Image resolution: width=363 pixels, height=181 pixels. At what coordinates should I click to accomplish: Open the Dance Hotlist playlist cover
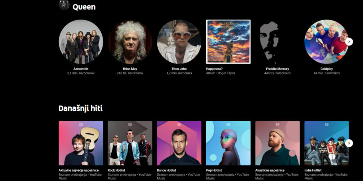tap(179, 143)
